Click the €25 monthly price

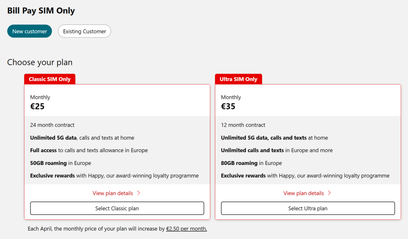coord(37,106)
